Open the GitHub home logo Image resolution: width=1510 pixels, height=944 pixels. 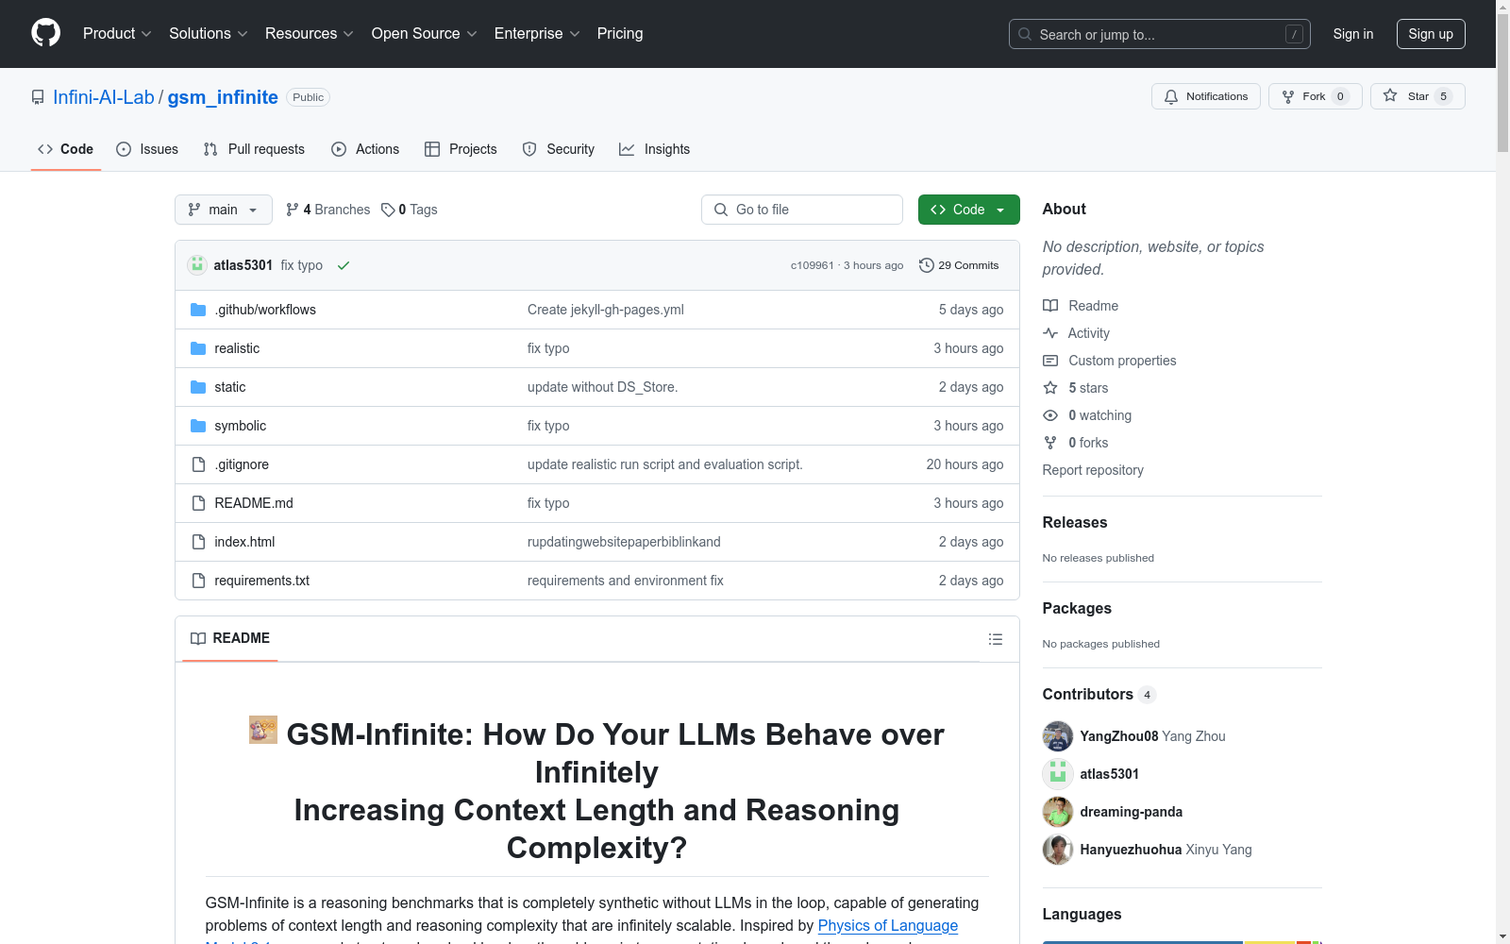(x=45, y=33)
